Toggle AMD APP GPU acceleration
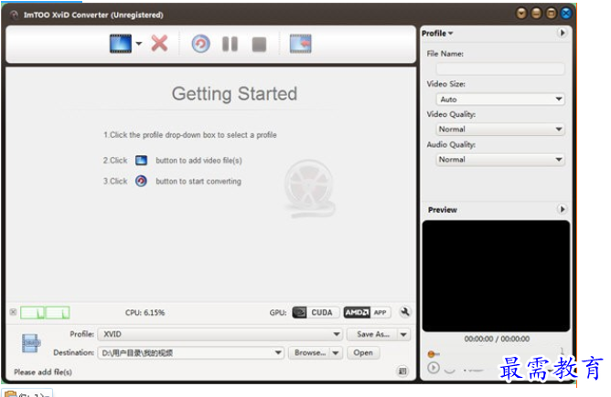This screenshot has width=611, height=397. (367, 313)
